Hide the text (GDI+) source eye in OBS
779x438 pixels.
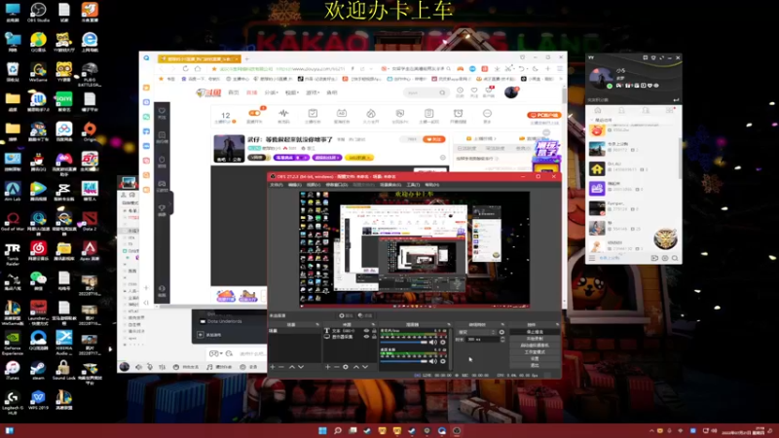pyautogui.click(x=367, y=331)
